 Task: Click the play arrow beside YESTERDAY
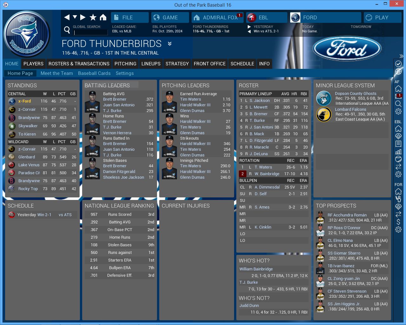tap(249, 27)
